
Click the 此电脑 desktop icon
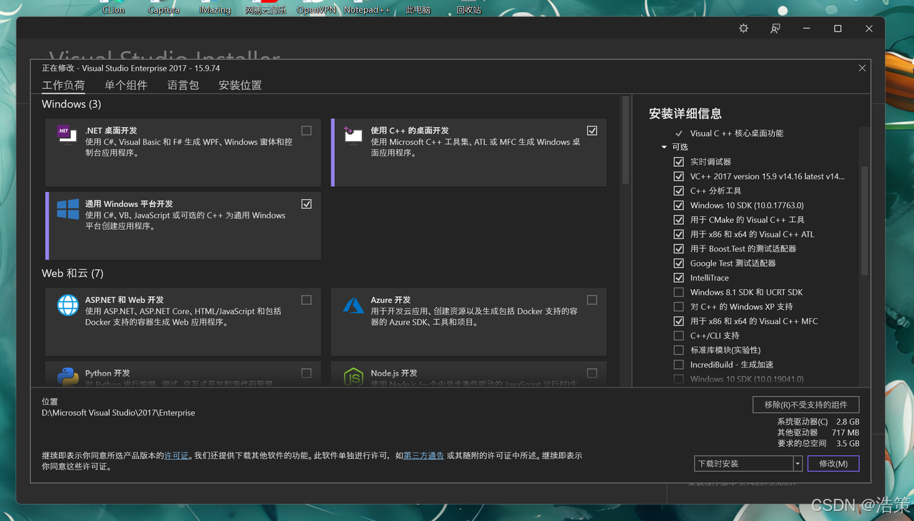click(418, 8)
